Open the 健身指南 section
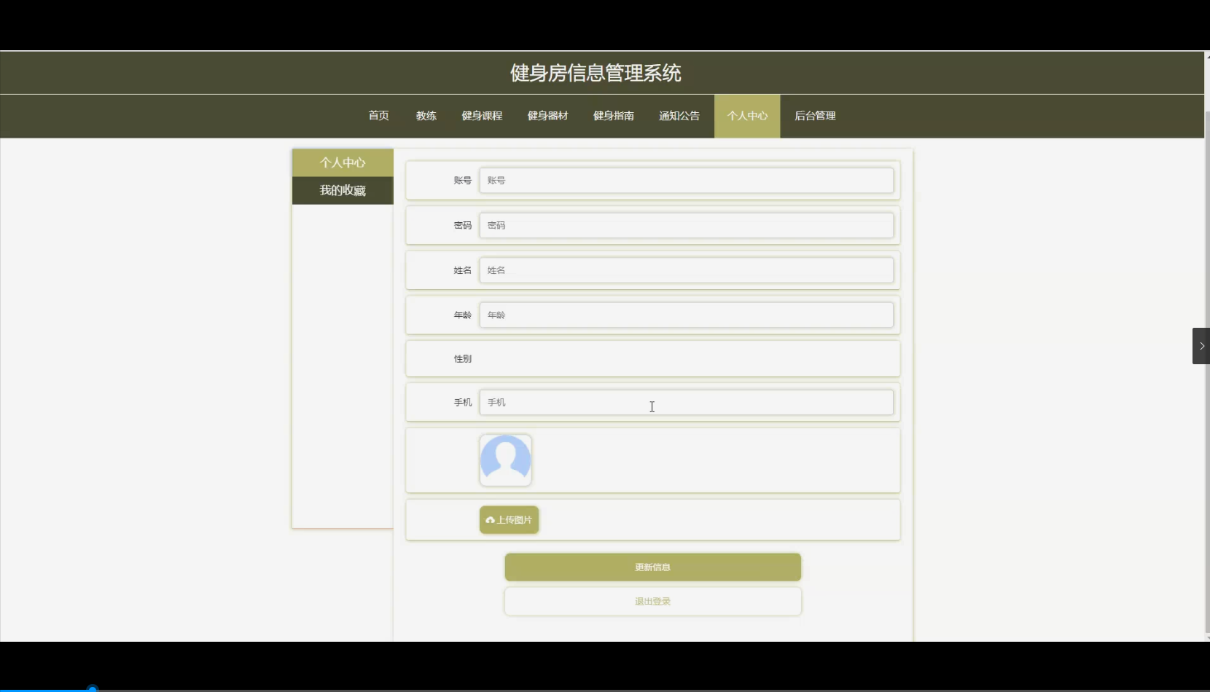This screenshot has width=1210, height=692. [x=614, y=116]
